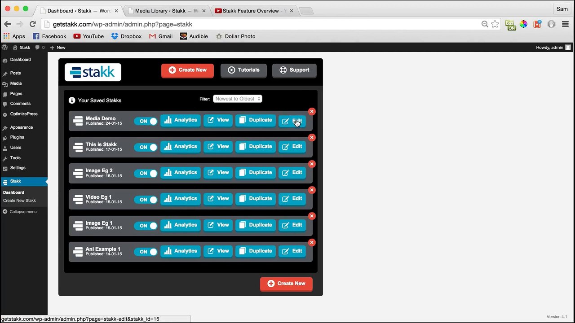This screenshot has height=323, width=575.
Task: Open the comments bubble in admin bar
Action: click(x=40, y=47)
